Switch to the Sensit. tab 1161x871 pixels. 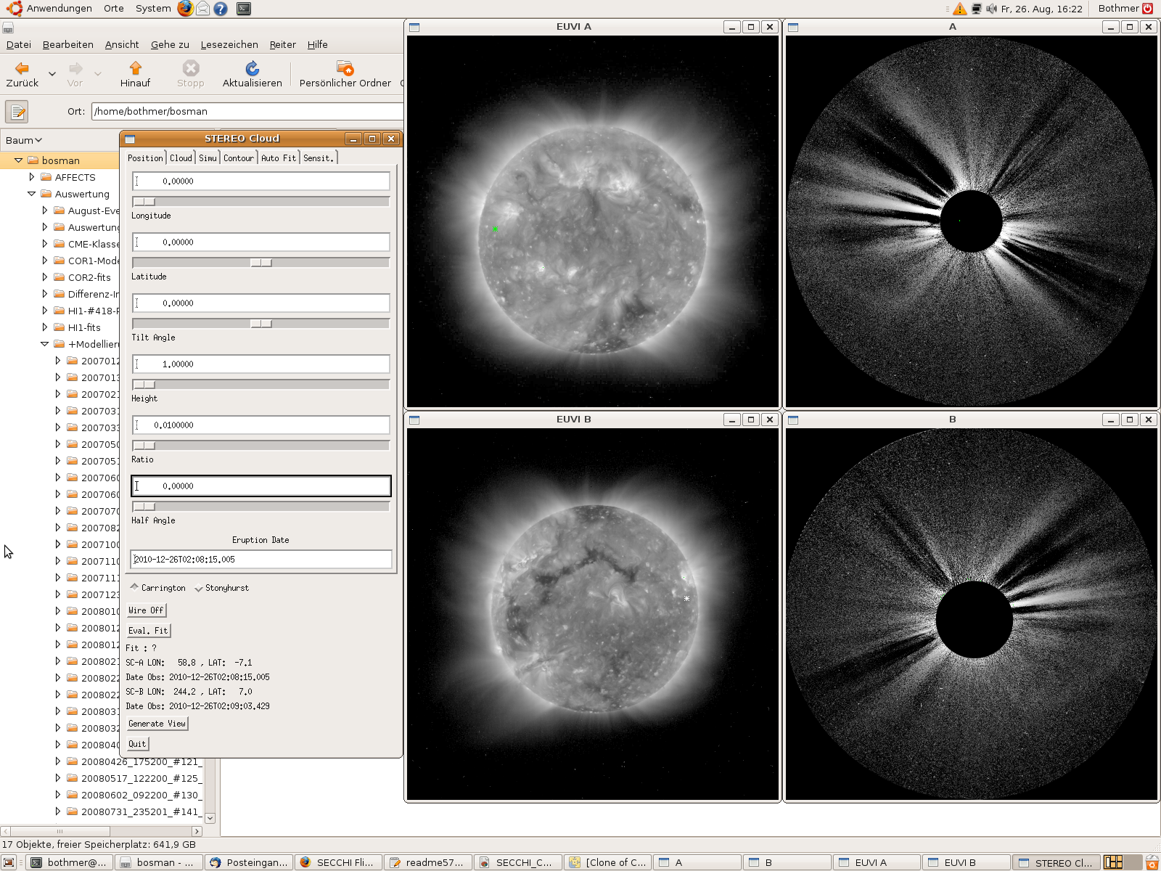pos(319,158)
